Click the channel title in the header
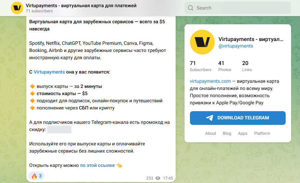This screenshot has width=300, height=183. pyautogui.click(x=81, y=5)
